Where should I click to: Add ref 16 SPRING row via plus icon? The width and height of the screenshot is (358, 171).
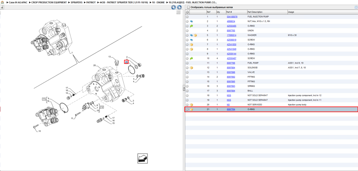click(187, 86)
